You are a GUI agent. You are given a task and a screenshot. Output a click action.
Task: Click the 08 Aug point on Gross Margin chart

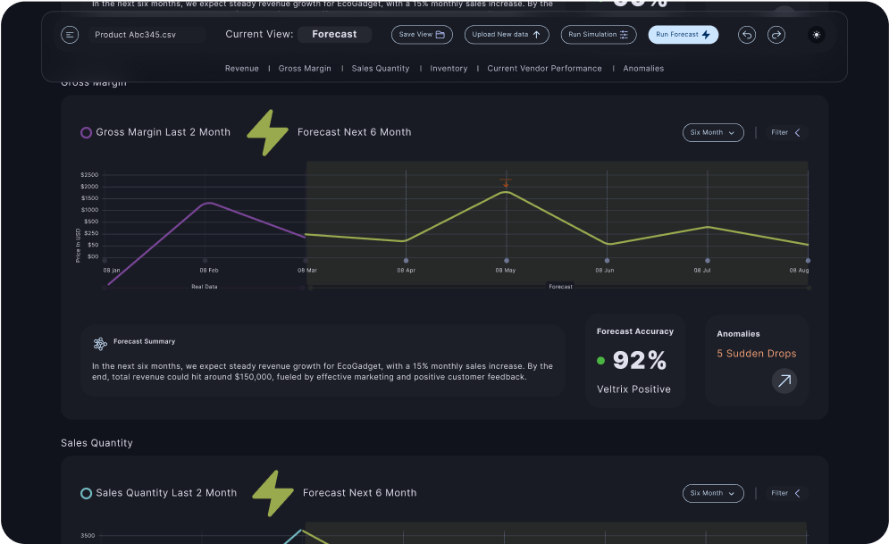[808, 261]
